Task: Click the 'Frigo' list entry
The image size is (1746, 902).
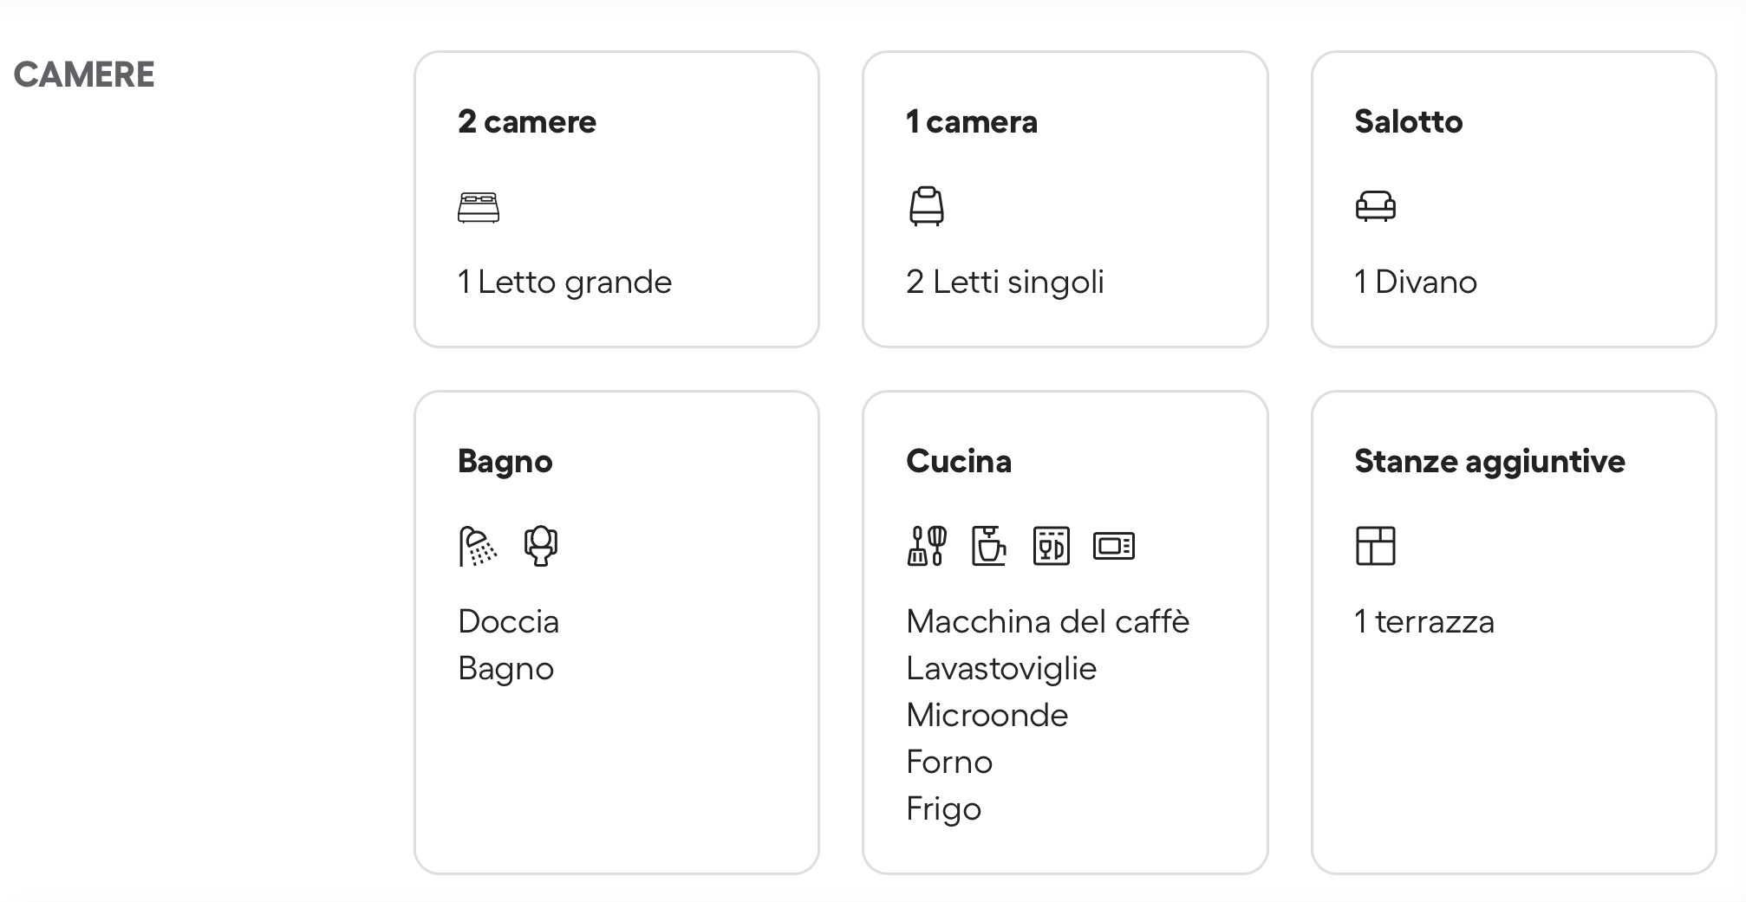Action: coord(944,808)
